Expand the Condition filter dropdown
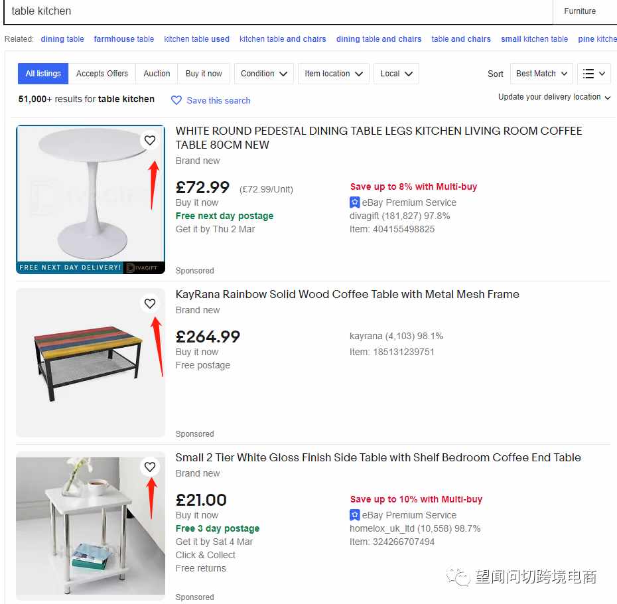Image resolution: width=617 pixels, height=604 pixels. [x=264, y=74]
